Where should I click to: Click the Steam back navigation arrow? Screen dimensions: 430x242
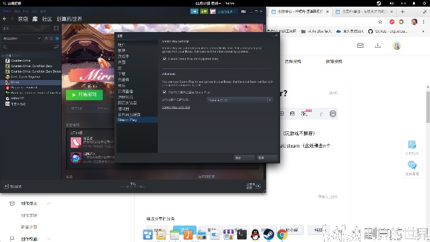(x=5, y=19)
